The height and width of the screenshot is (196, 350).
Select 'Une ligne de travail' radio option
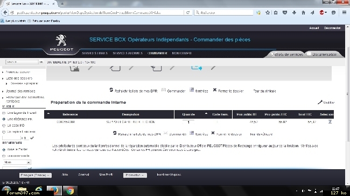tap(4, 113)
